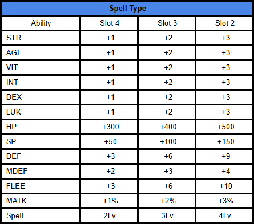
Task: Click the DEX row label
Action: [x=41, y=97]
